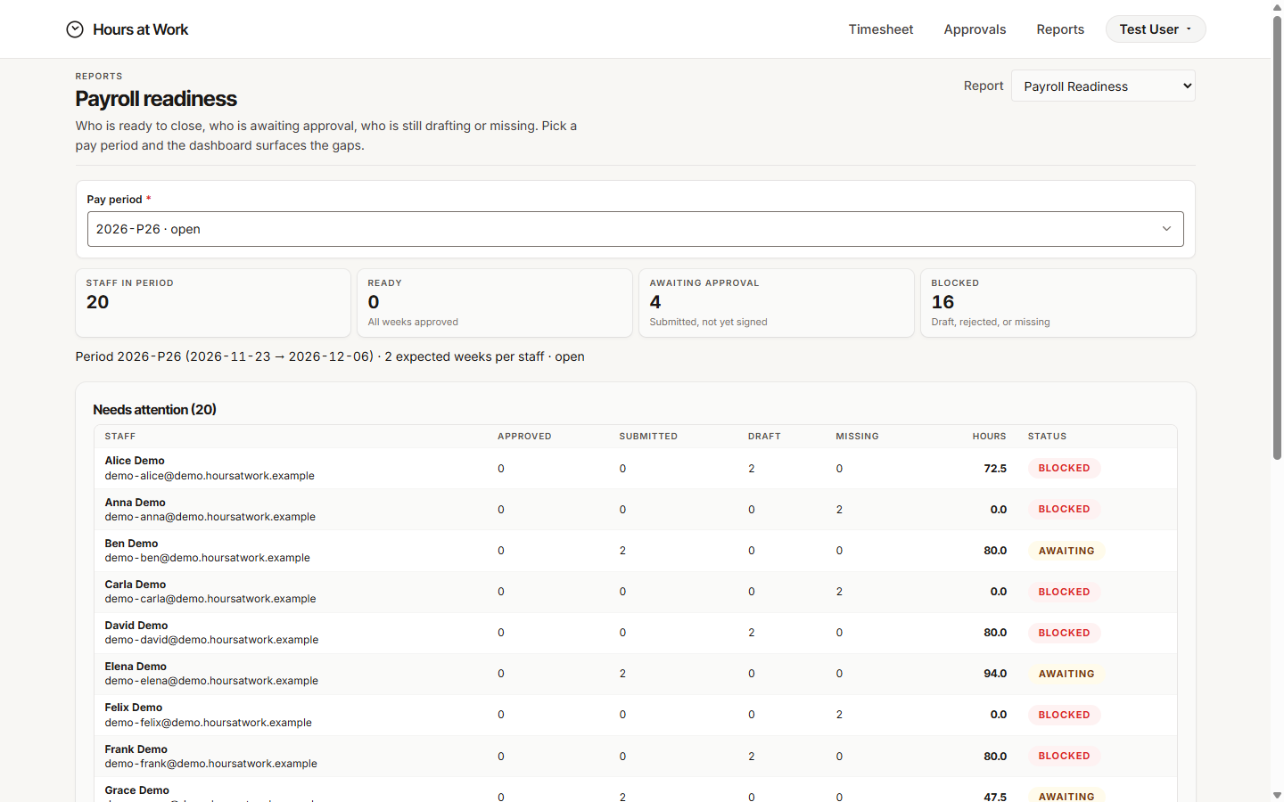The height and width of the screenshot is (802, 1284).
Task: Click the page scrollbar thumb
Action: 1277,236
